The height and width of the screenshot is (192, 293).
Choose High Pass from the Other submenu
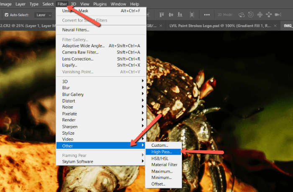[x=161, y=152]
